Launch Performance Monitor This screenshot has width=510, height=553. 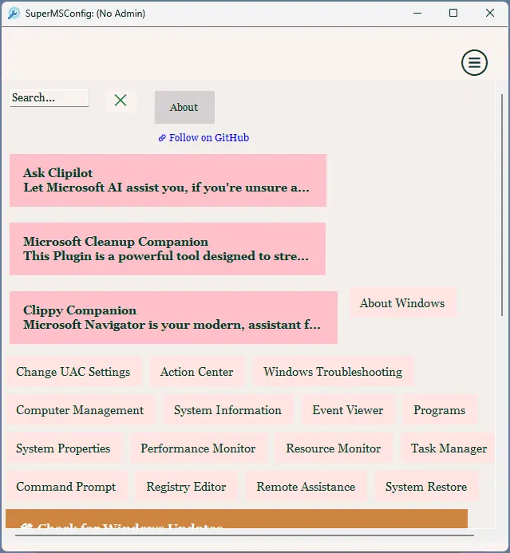[198, 448]
